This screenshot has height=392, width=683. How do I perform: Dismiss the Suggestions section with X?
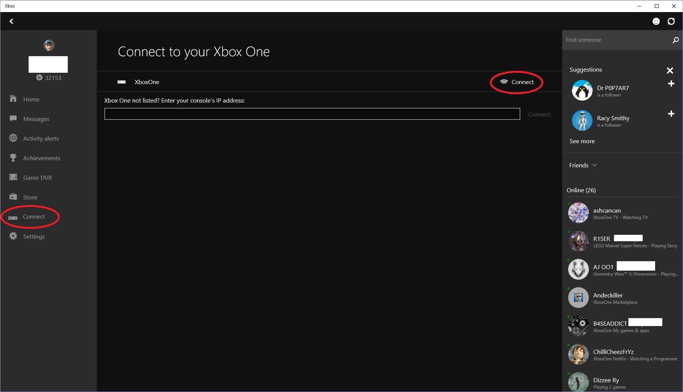[670, 70]
